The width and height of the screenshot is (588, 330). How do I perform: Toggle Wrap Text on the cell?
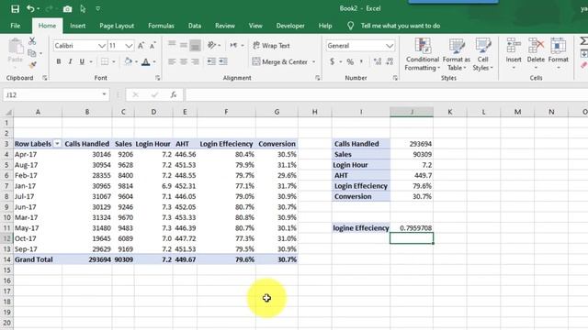tap(272, 46)
